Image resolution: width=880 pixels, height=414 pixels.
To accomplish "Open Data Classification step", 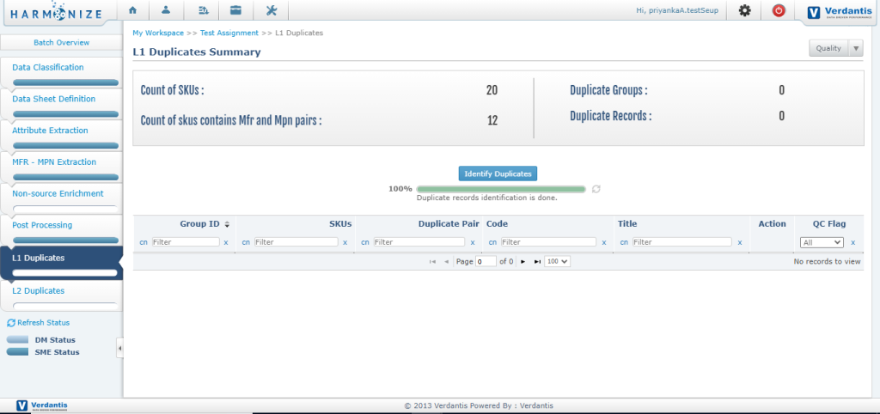I will (x=48, y=67).
